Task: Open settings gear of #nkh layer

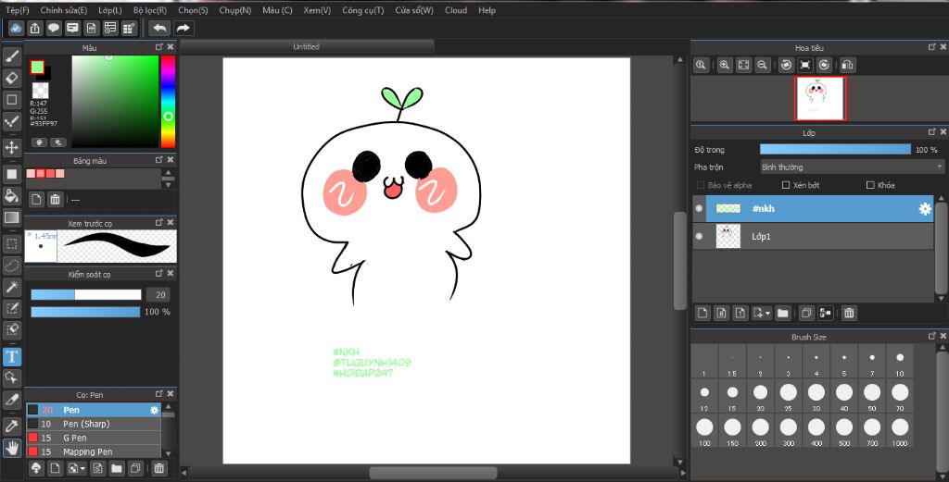Action: 925,208
